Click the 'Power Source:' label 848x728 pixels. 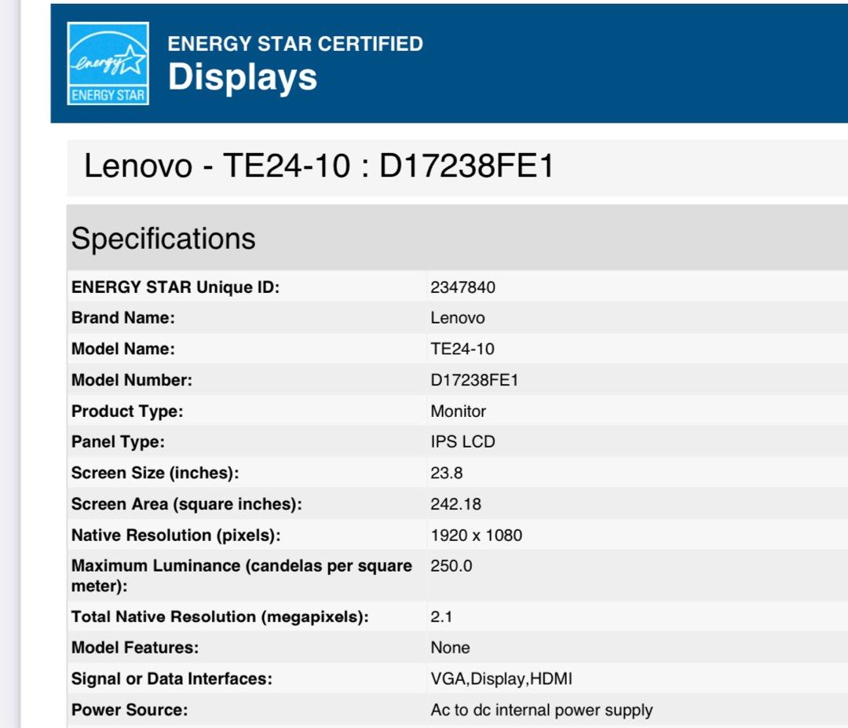[x=130, y=710]
